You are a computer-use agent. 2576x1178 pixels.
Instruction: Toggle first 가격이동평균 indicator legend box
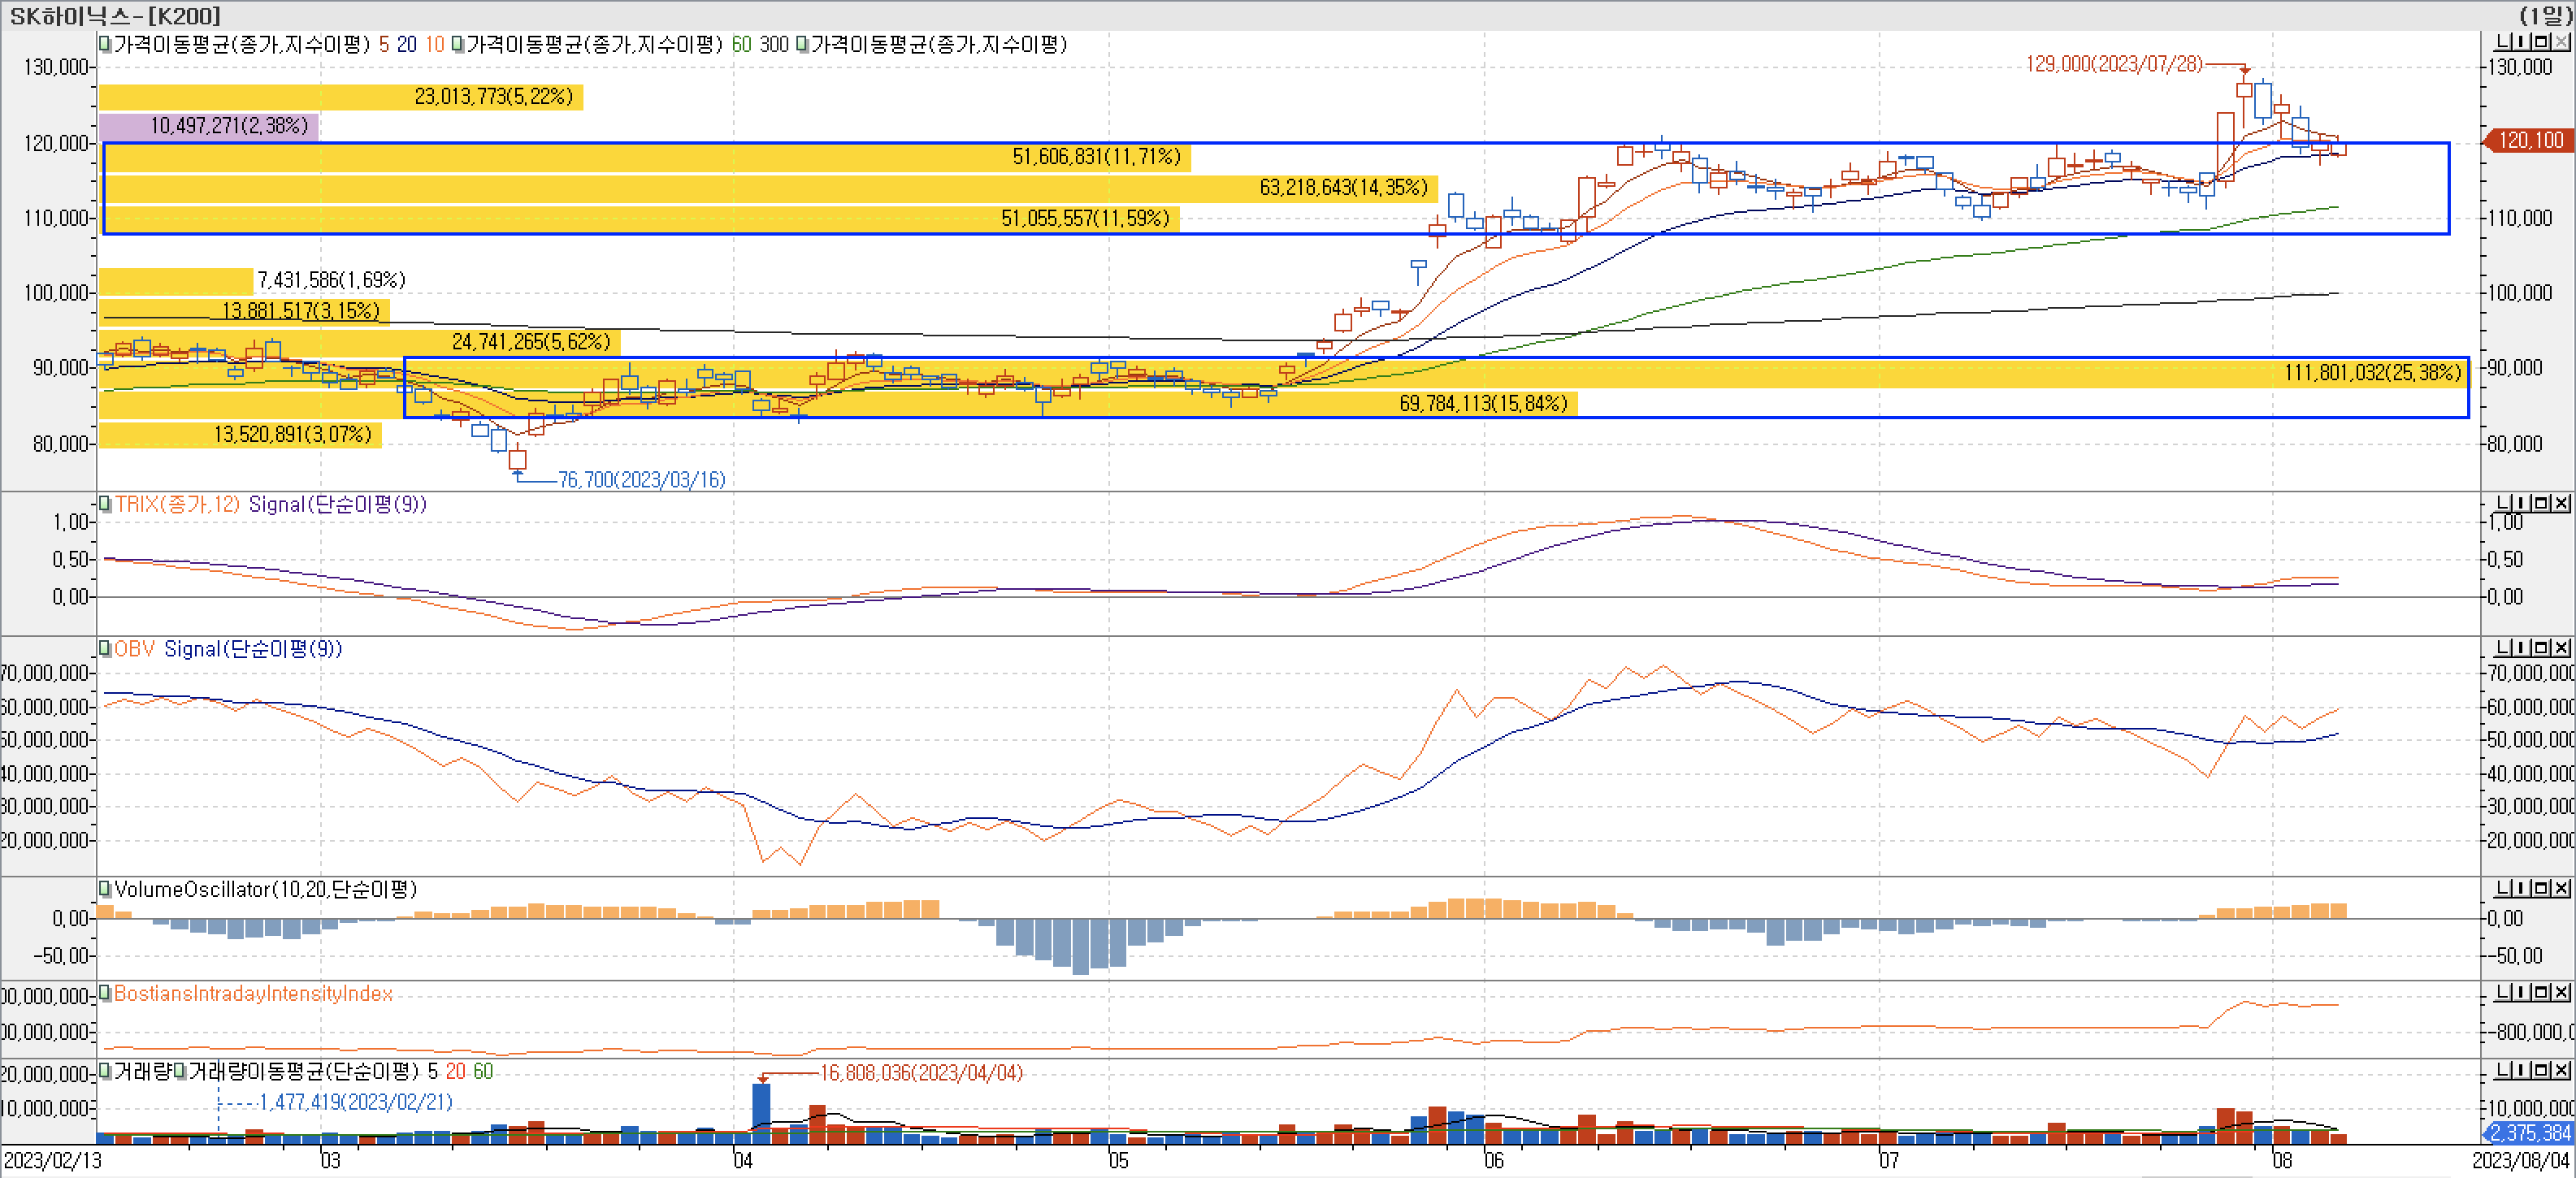(104, 44)
